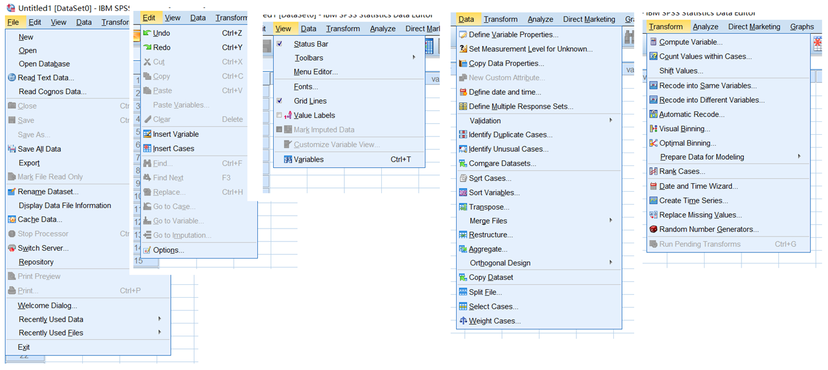
Task: Click the Compute Variable icon
Action: [x=654, y=42]
